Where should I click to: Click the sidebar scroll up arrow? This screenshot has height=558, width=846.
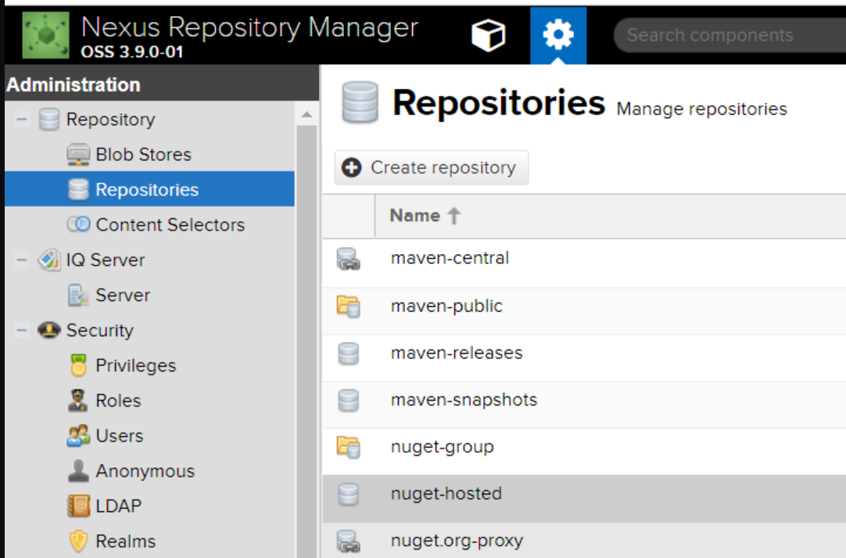click(307, 114)
